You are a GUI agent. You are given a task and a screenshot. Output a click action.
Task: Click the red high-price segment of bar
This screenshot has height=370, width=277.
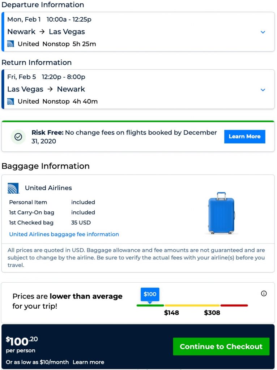point(234,305)
